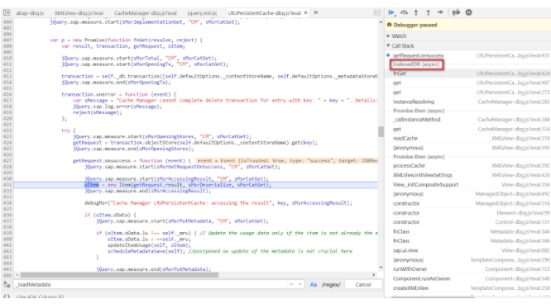The height and width of the screenshot is (304, 551).
Task: Select runWithOwner call frame
Action: point(467,269)
